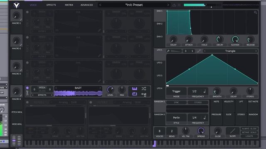This screenshot has width=266, height=149.
Task: Click the envelope Sustain knob
Action: point(235,40)
